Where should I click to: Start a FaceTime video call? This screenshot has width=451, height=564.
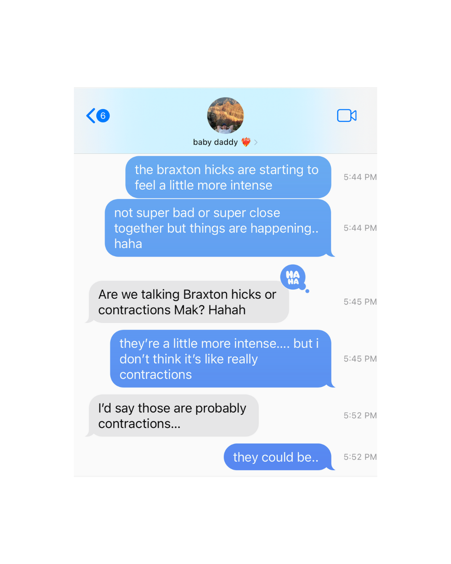click(x=347, y=116)
